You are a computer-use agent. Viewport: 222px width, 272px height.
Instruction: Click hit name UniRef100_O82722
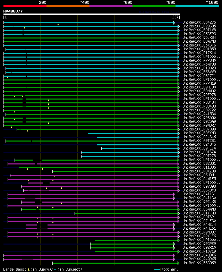click(199, 110)
